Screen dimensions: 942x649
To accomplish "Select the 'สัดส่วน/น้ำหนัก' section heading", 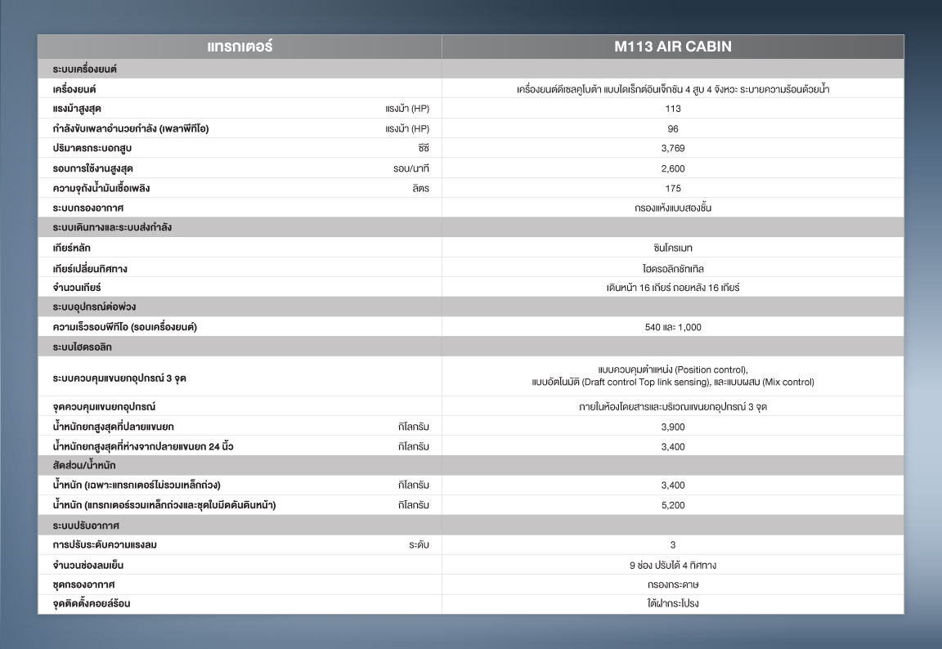I will pos(84,465).
